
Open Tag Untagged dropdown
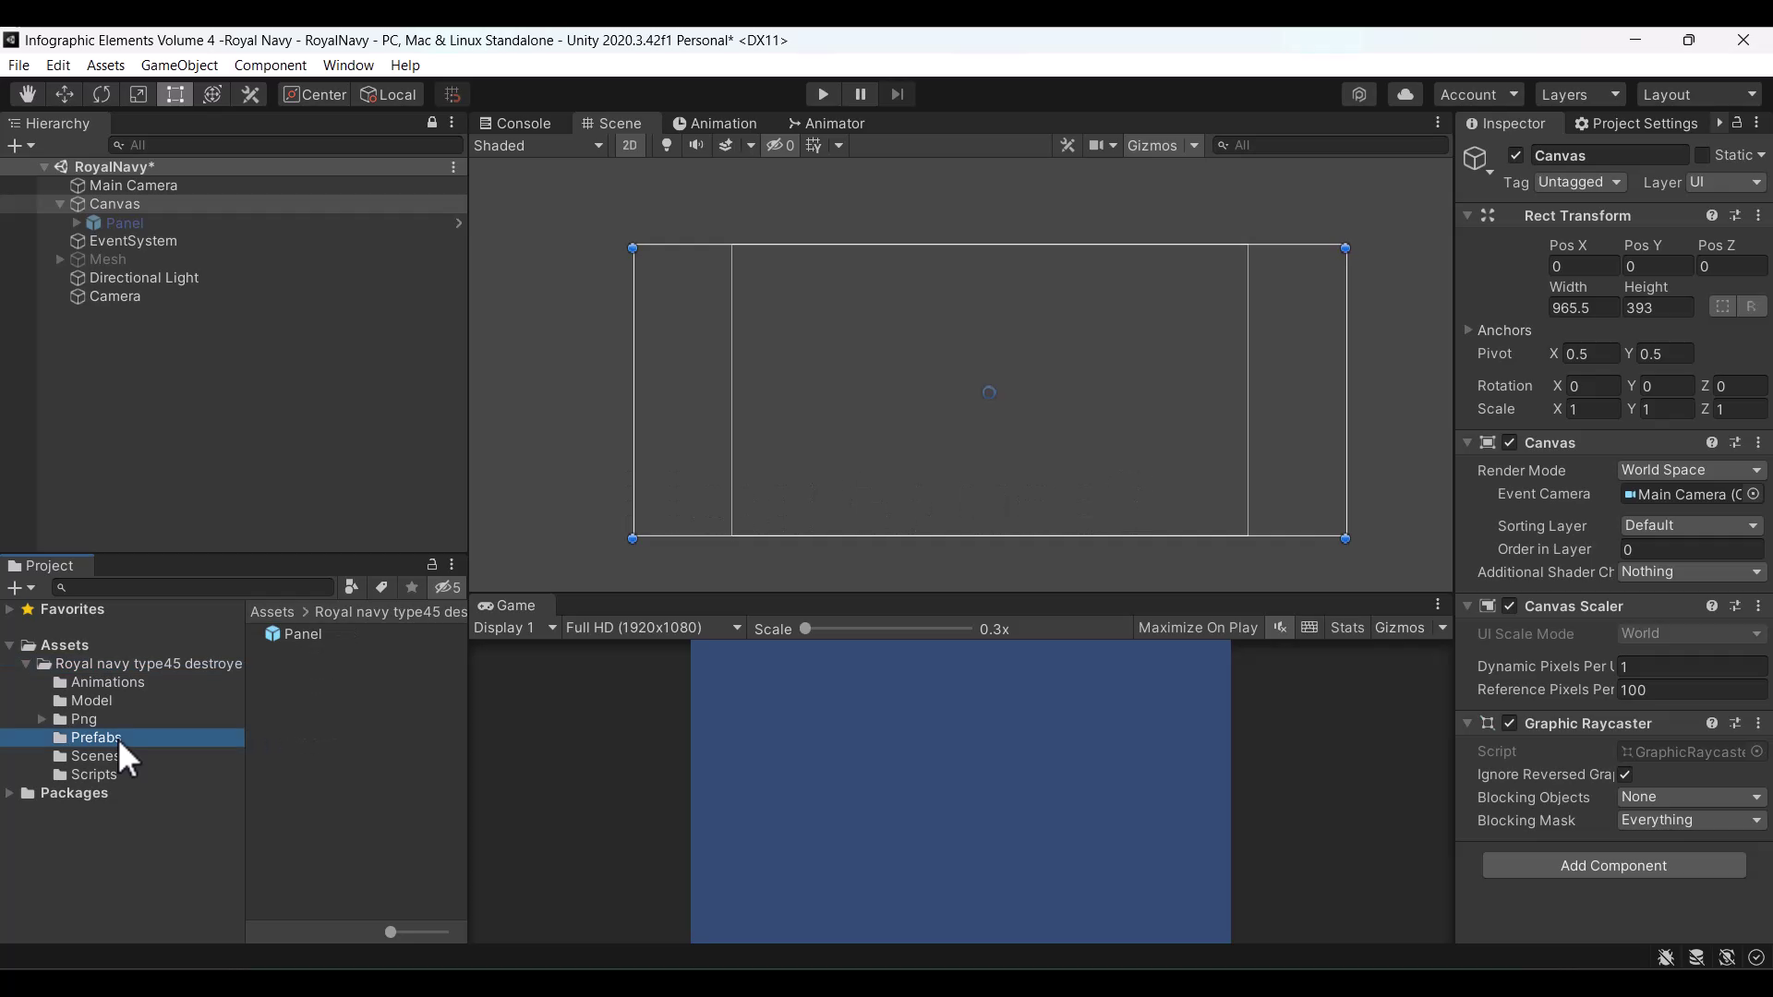(x=1580, y=182)
